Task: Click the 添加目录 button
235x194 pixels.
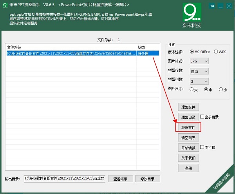Action: point(188,117)
